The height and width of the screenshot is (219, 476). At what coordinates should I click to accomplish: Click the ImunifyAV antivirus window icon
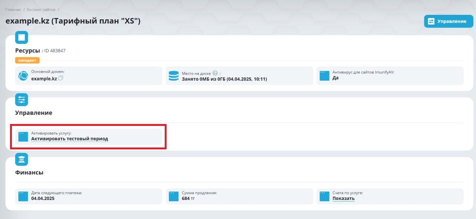[x=325, y=76]
